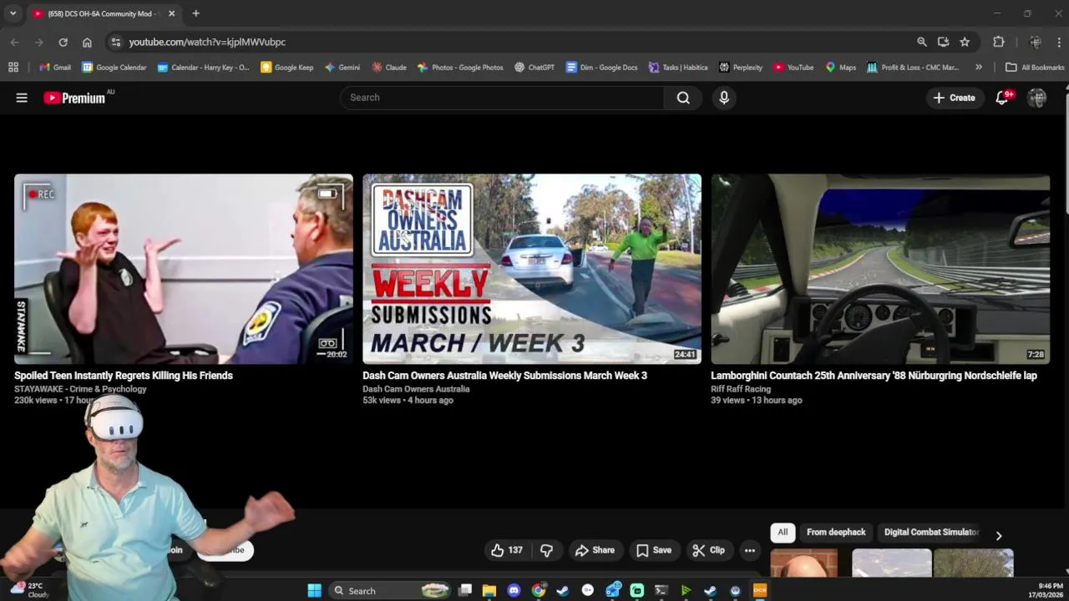Open YouTube notifications bell

point(1003,98)
